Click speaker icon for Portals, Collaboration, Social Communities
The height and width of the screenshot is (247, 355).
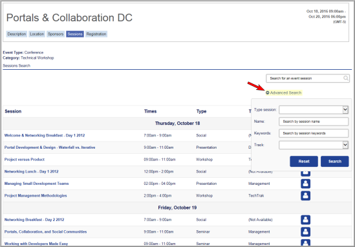click(305, 232)
